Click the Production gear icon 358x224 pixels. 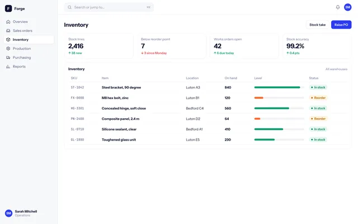(8, 49)
